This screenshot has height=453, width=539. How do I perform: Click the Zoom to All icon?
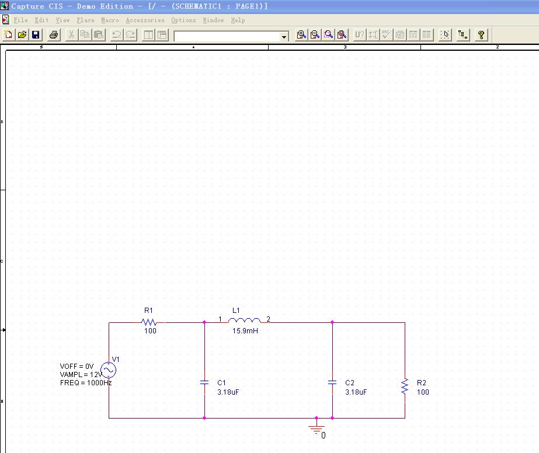tap(342, 34)
